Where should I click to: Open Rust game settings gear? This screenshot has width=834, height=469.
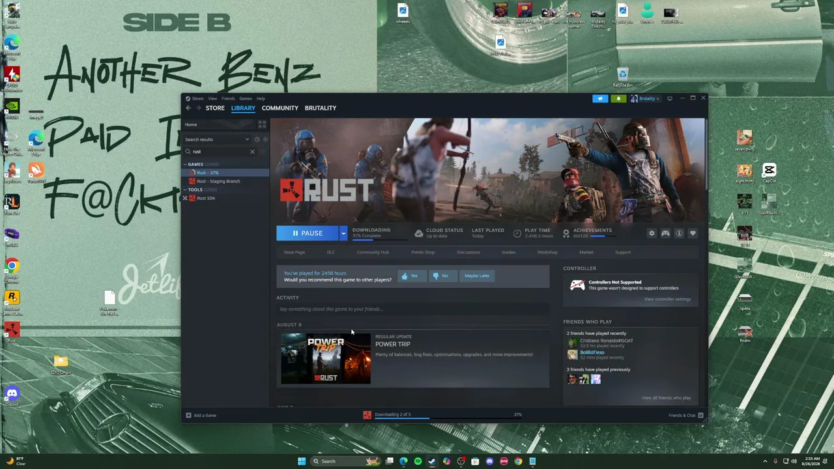pos(652,233)
